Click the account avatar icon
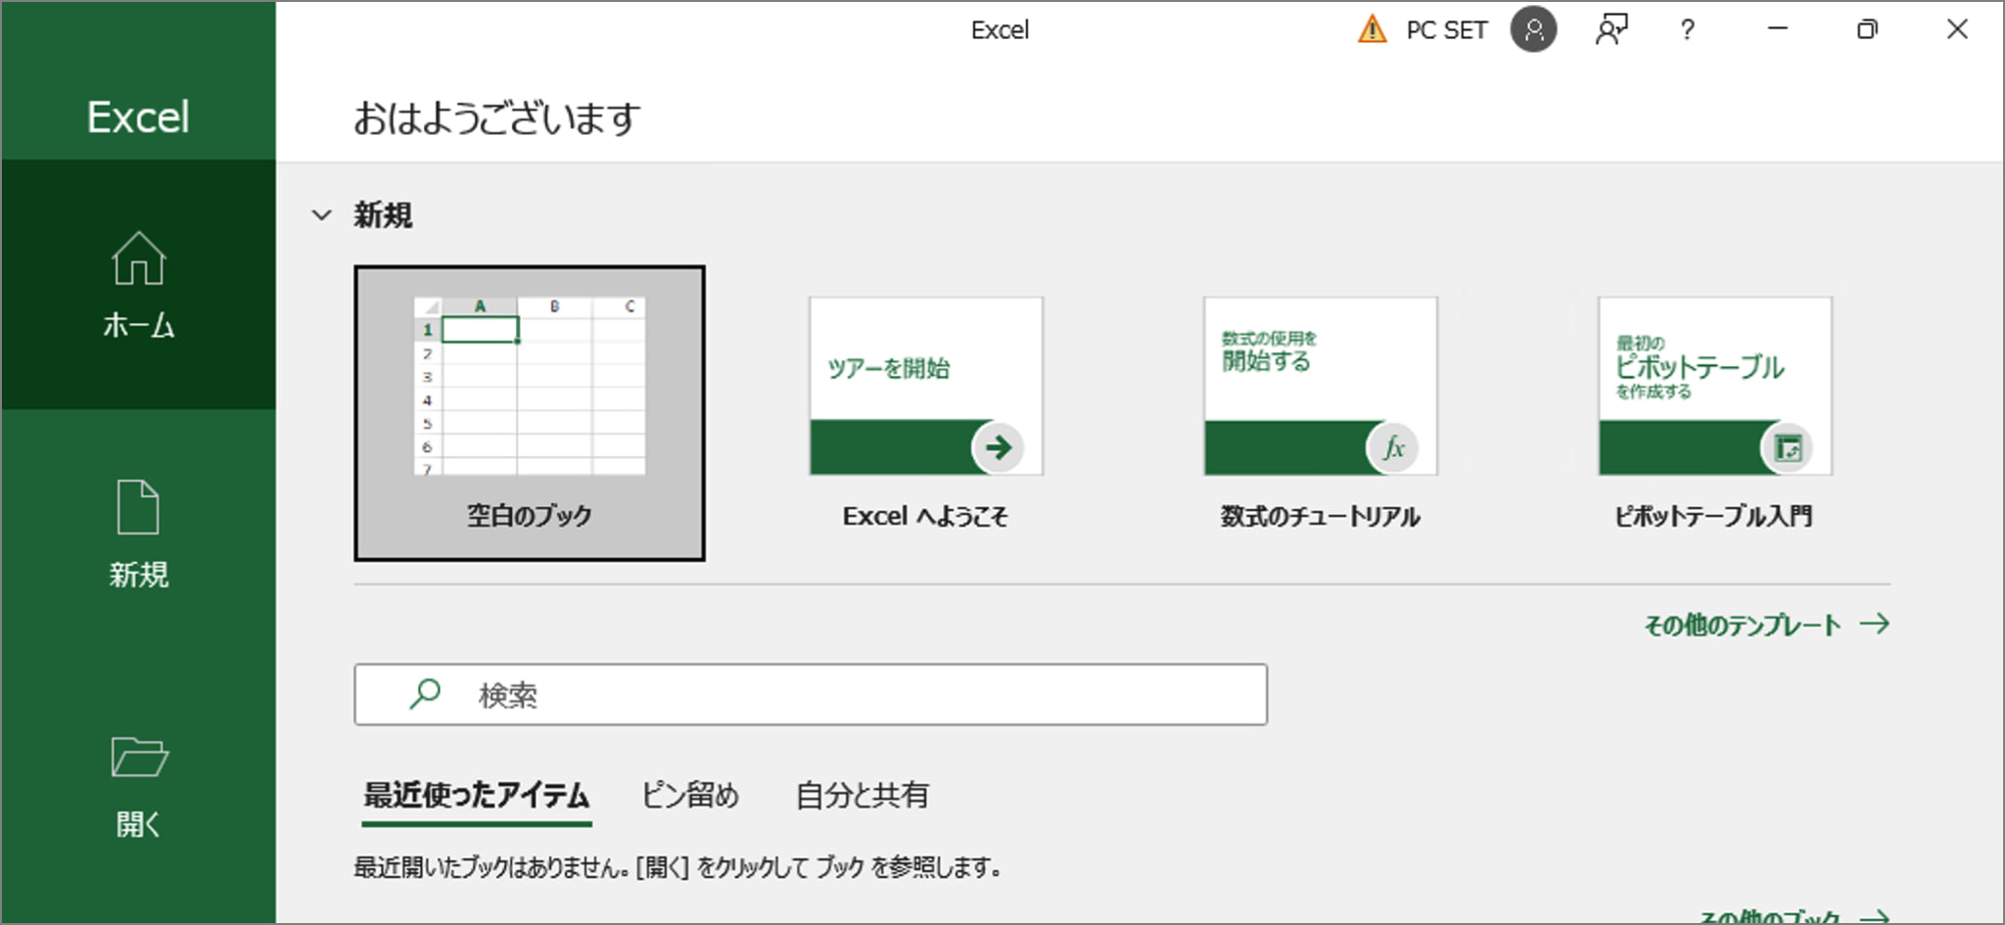The height and width of the screenshot is (925, 2005). click(1534, 29)
